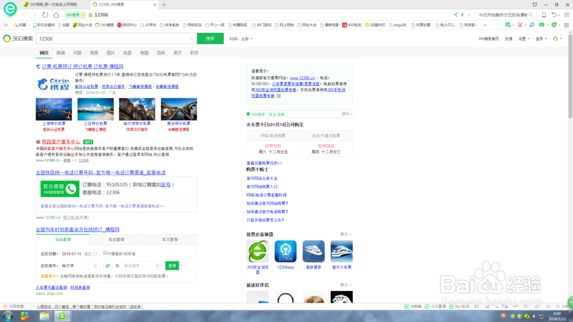This screenshot has width=573, height=322.
Task: Open a new tab with plus icon
Action: [x=164, y=5]
